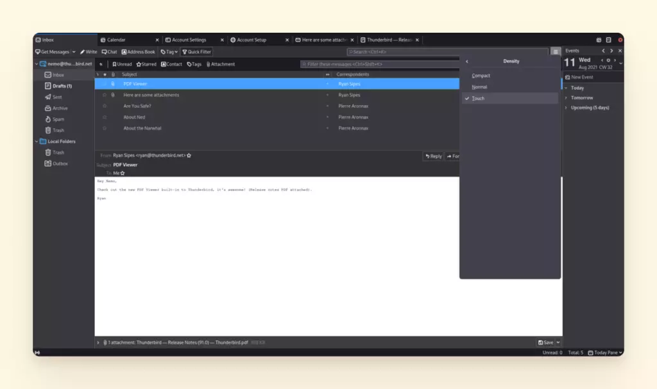This screenshot has width=657, height=389.
Task: Open the hamburger app menu button
Action: click(556, 52)
